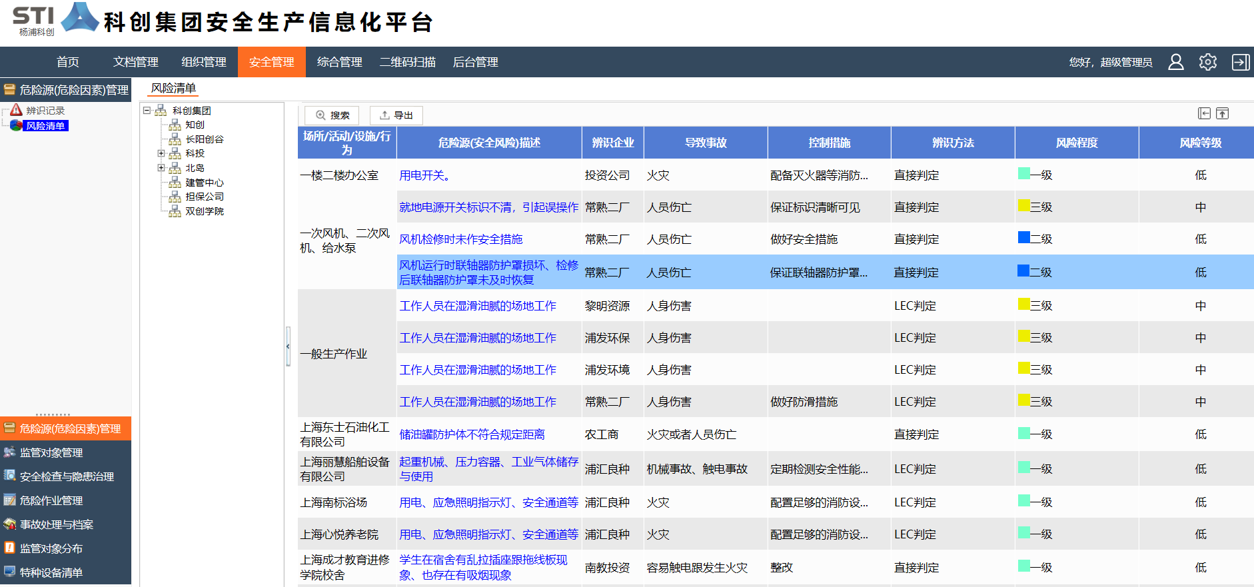
Task: Click the blue 二级 swatch in highlighted row
Action: (1023, 271)
